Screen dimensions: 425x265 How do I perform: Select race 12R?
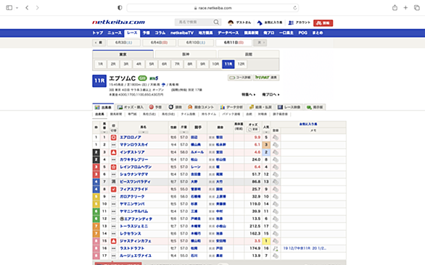click(x=241, y=64)
